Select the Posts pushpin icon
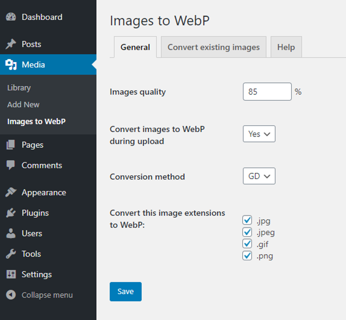The width and height of the screenshot is (346, 320). 11,44
